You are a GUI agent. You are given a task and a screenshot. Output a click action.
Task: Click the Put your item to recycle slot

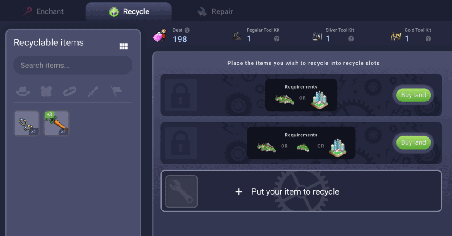pos(301,191)
